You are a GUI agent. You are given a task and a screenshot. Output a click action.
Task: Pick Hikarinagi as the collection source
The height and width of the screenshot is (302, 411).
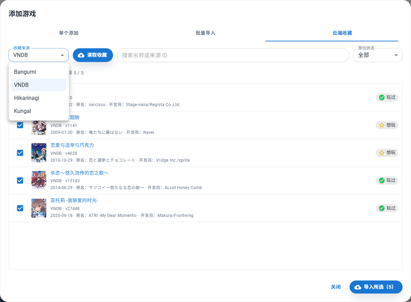[x=39, y=98]
